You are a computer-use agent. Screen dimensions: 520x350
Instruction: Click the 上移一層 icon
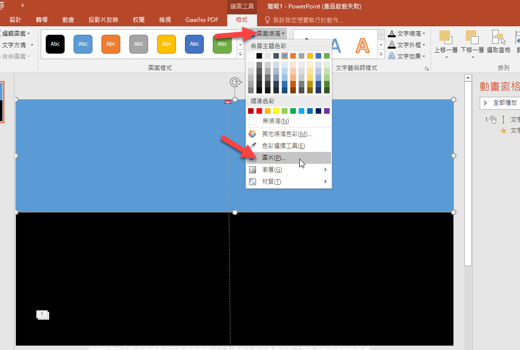446,37
